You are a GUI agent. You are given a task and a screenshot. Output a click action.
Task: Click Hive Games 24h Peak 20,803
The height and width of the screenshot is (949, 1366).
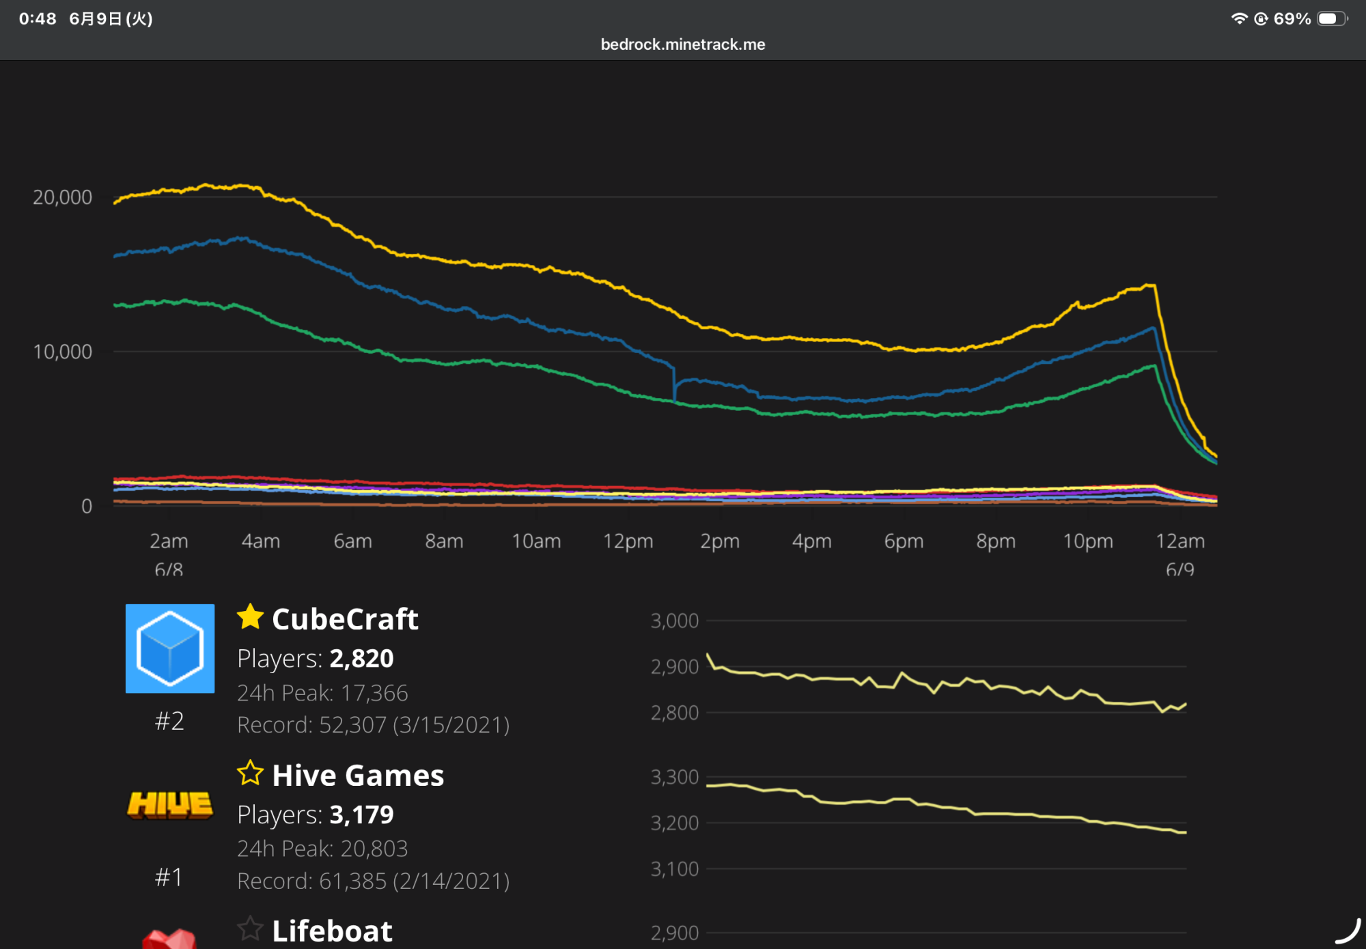click(322, 849)
